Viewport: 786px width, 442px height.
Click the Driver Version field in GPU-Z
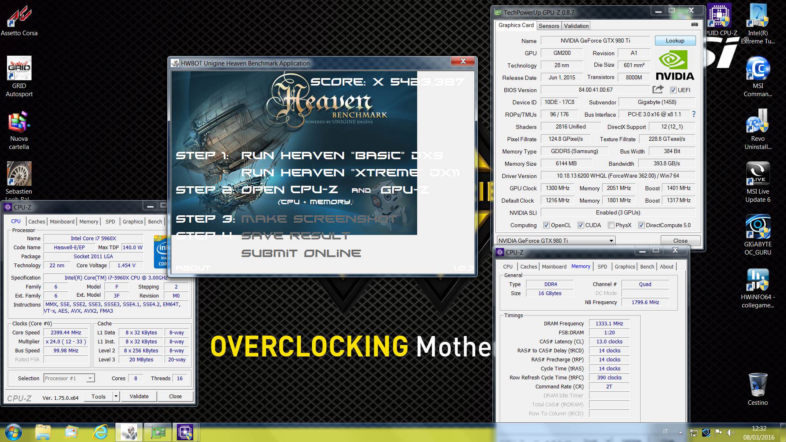(618, 176)
